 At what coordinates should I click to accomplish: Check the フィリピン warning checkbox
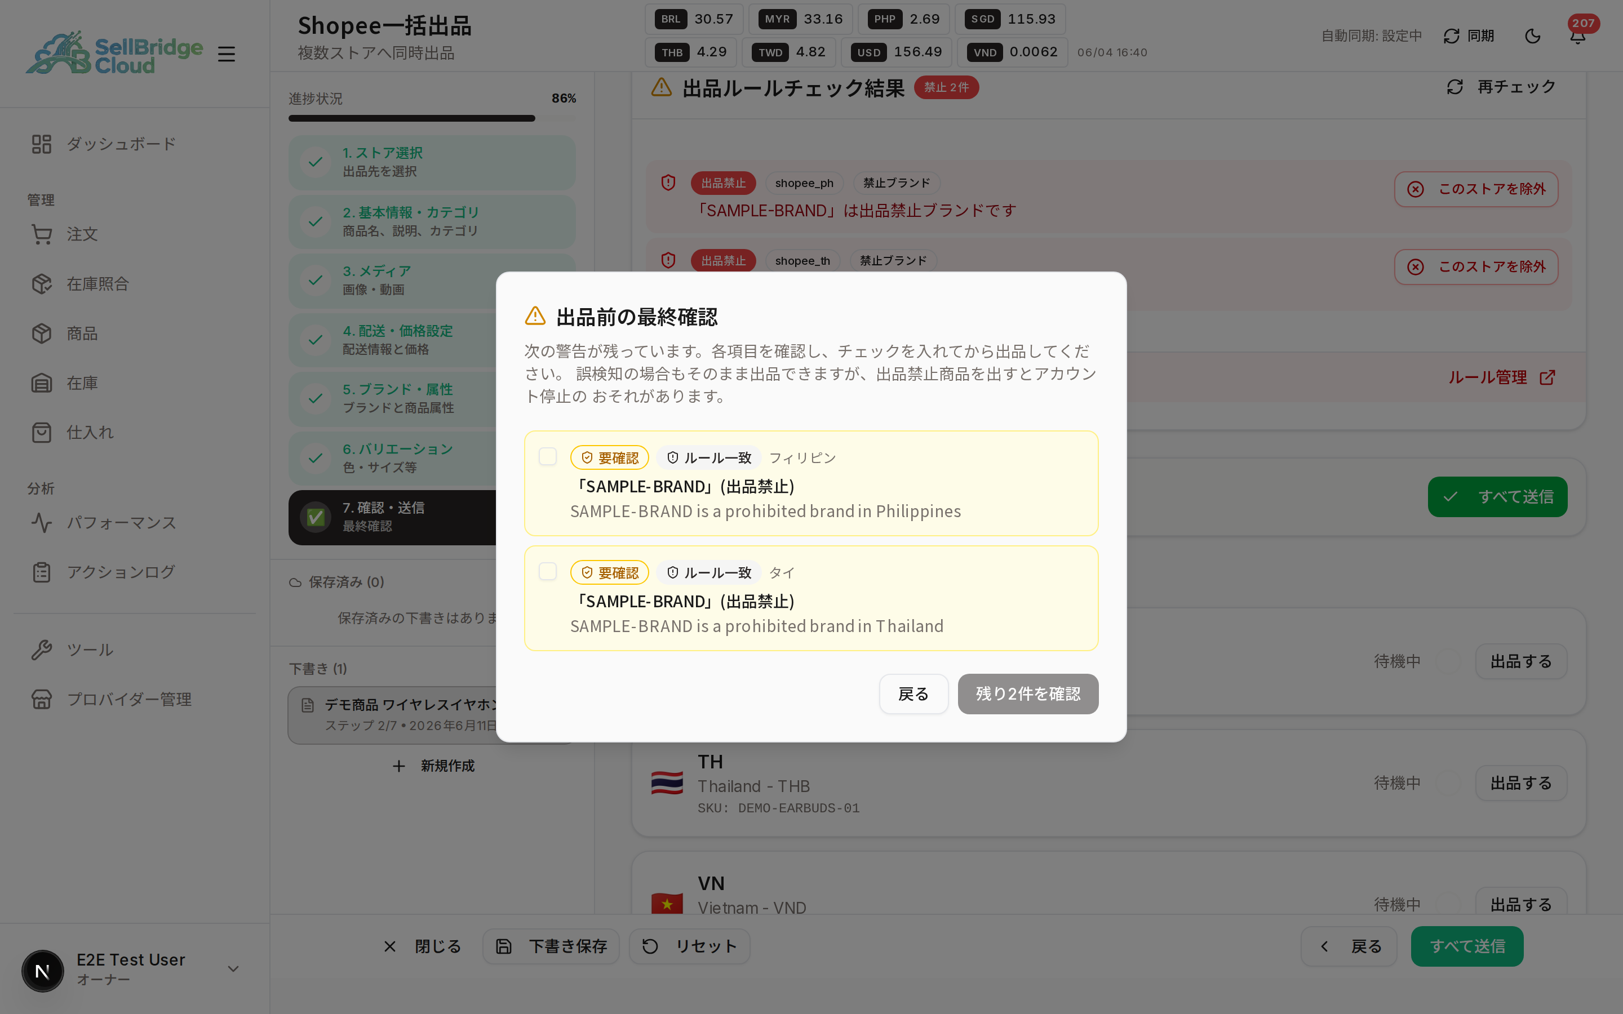tap(548, 457)
